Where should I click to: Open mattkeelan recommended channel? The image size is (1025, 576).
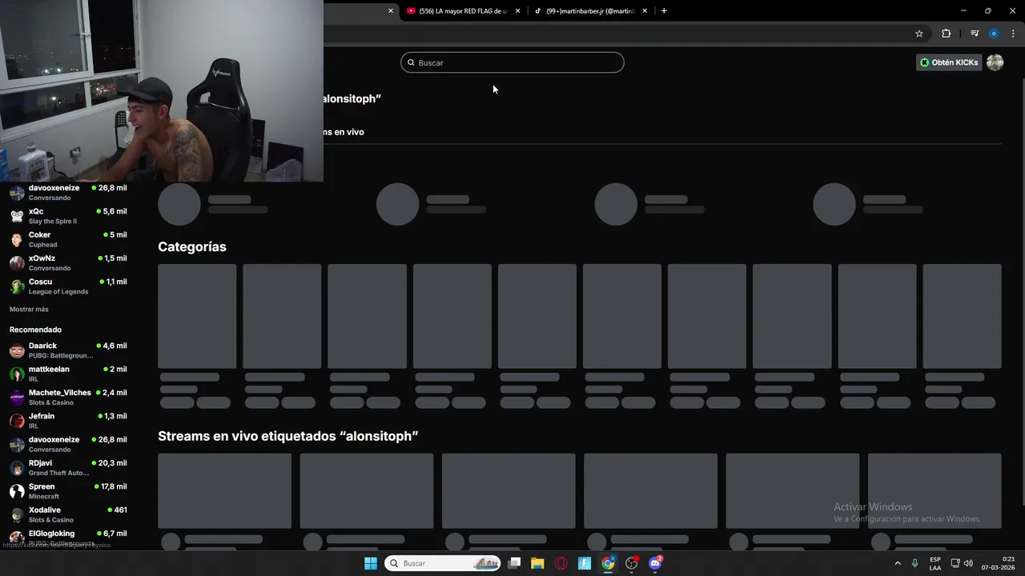coord(68,374)
